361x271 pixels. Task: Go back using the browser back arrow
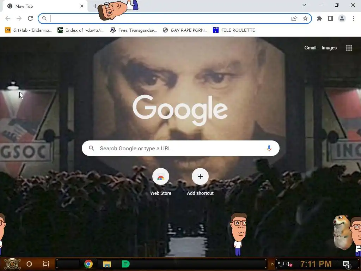(8, 18)
